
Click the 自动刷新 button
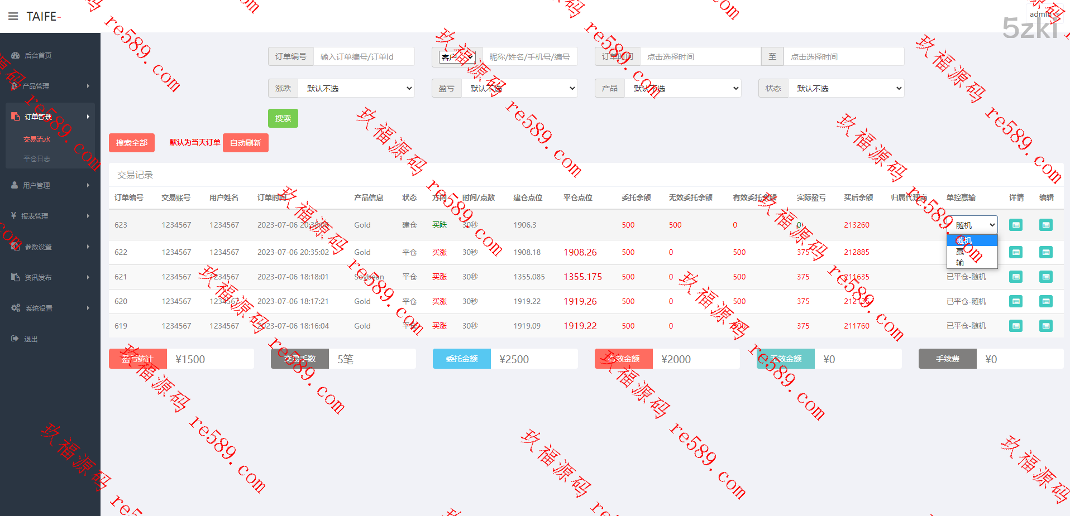point(246,143)
